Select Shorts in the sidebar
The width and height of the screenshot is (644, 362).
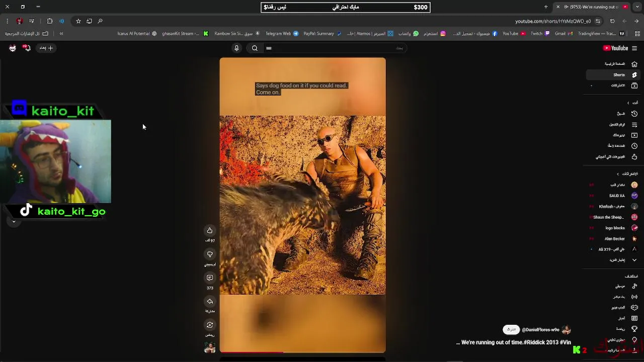[614, 75]
